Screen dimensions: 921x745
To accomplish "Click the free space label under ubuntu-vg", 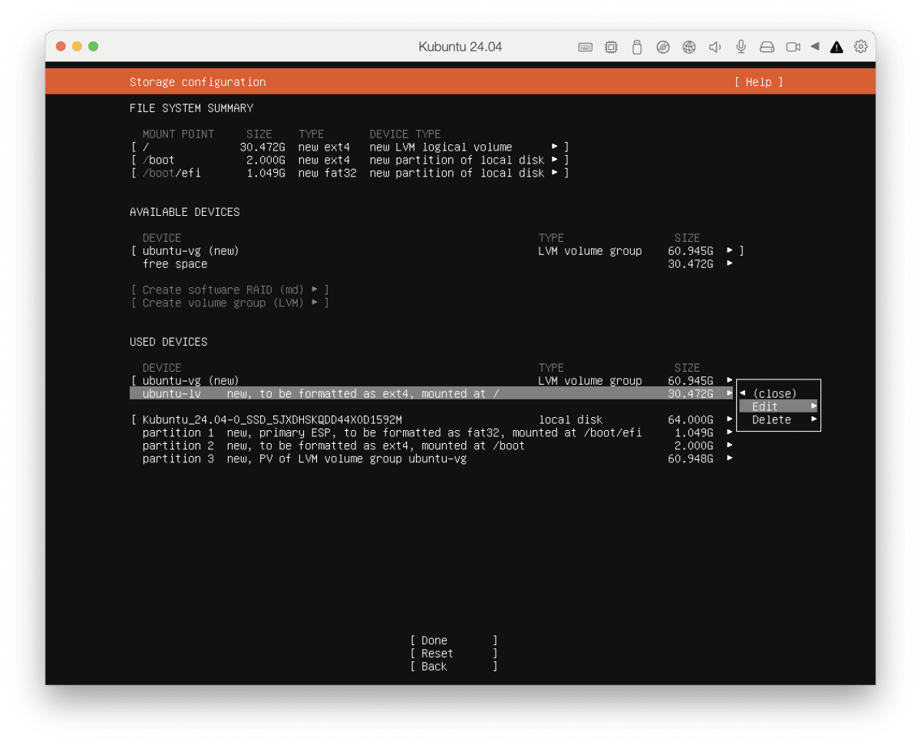I will coord(175,264).
